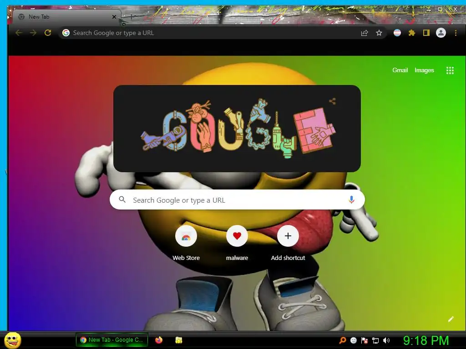The height and width of the screenshot is (349, 466).
Task: Close the New Tab tab
Action: pos(114,17)
